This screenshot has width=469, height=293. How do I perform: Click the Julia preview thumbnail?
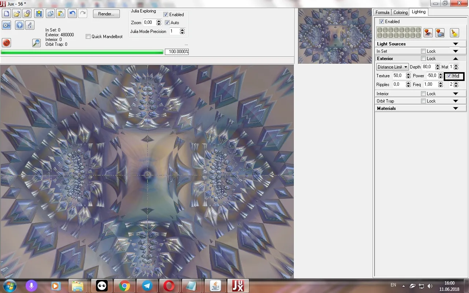[x=335, y=36]
